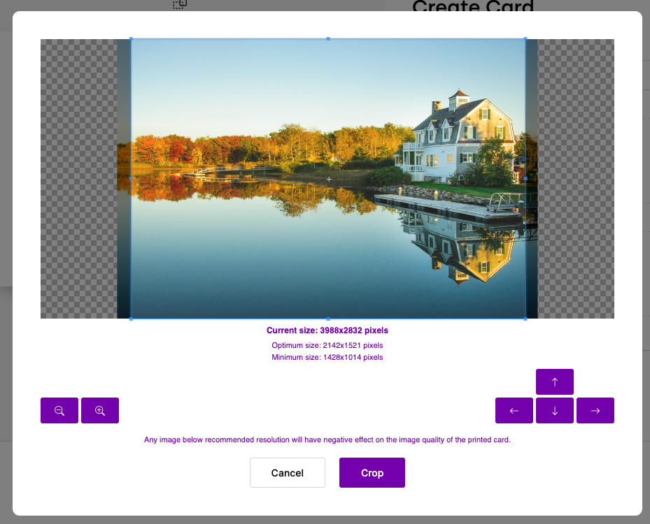650x524 pixels.
Task: Select the top-middle crop edge handle
Action: [x=328, y=39]
